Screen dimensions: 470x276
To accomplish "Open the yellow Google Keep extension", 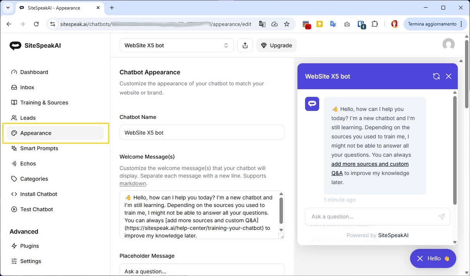I will point(320,24).
